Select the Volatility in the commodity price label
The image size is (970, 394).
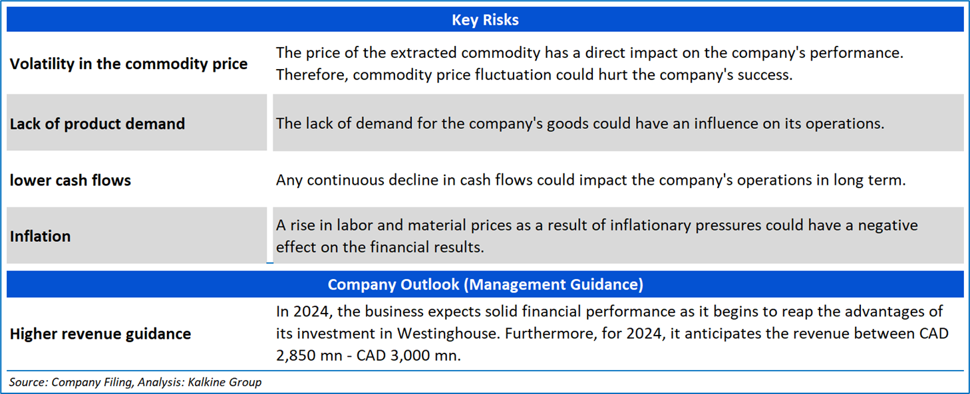pyautogui.click(x=128, y=64)
